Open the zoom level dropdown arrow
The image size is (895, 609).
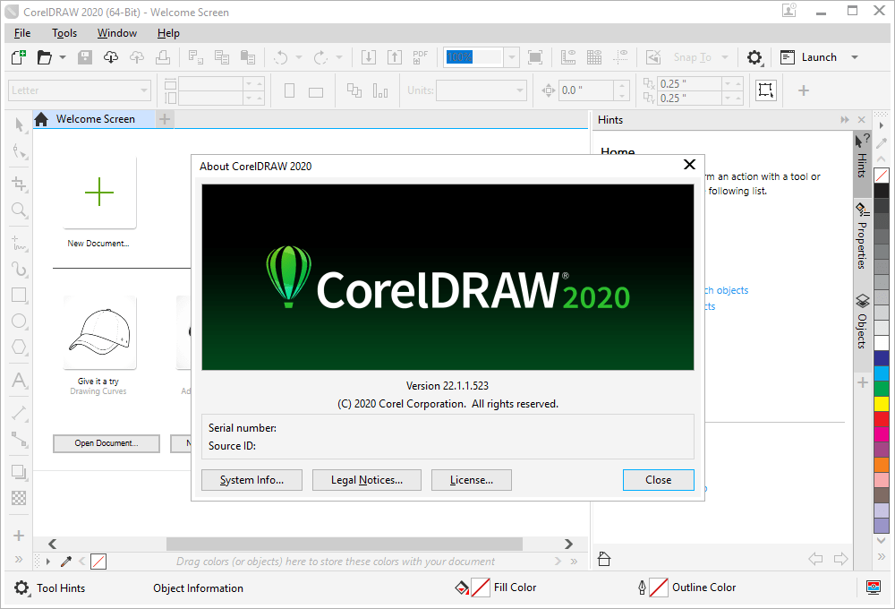512,57
